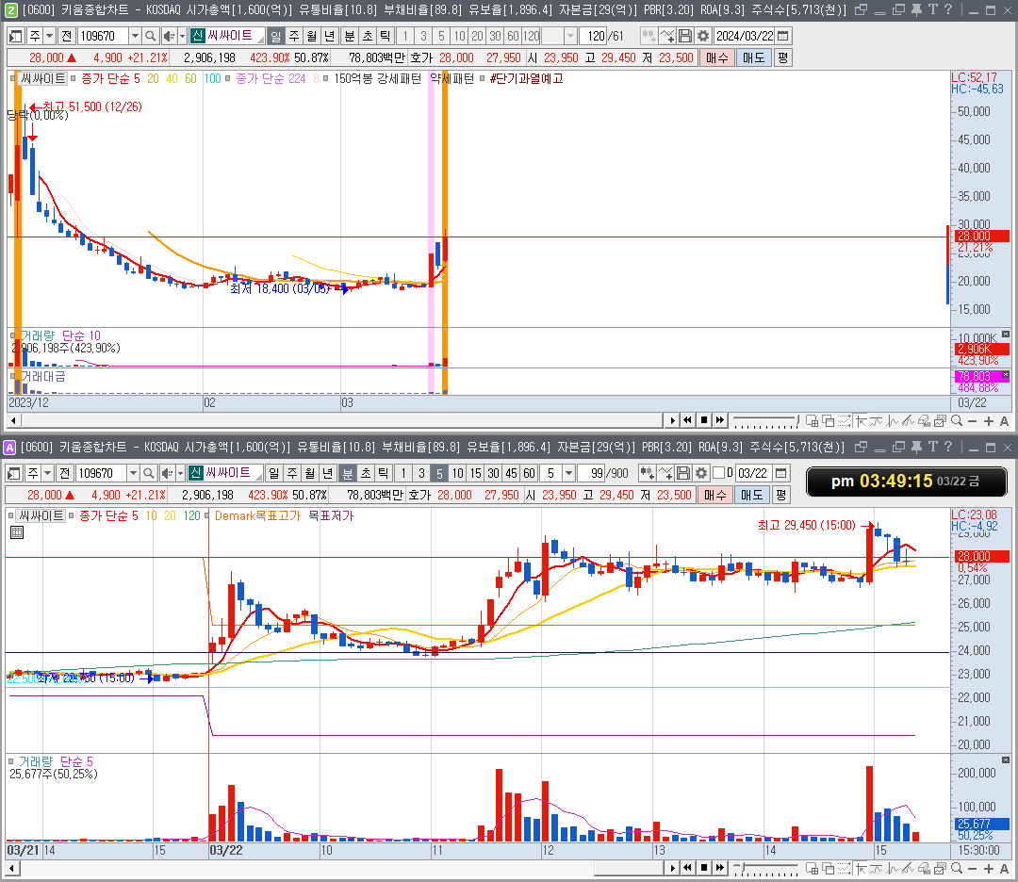Image resolution: width=1018 pixels, height=882 pixels.
Task: Rewind chart replay in top chart footer
Action: coord(687,420)
